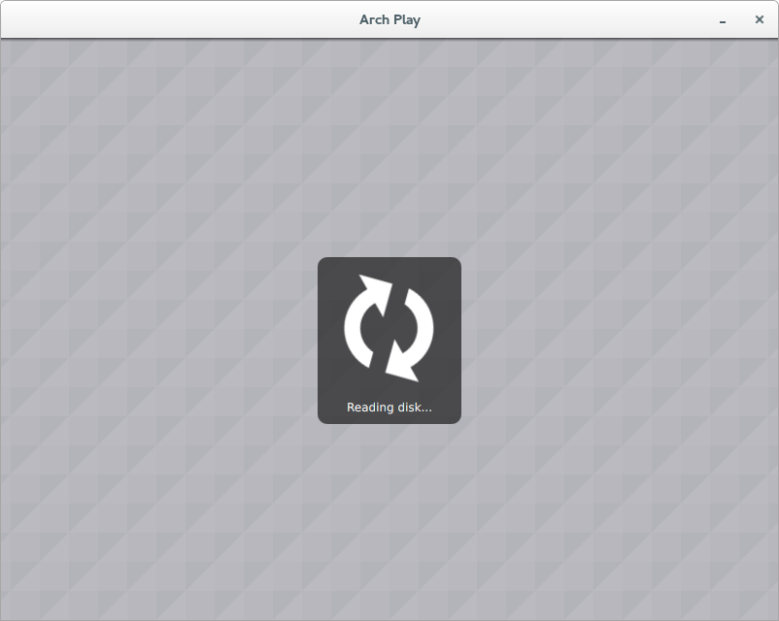Click the circular refresh arrows icon

tap(389, 328)
